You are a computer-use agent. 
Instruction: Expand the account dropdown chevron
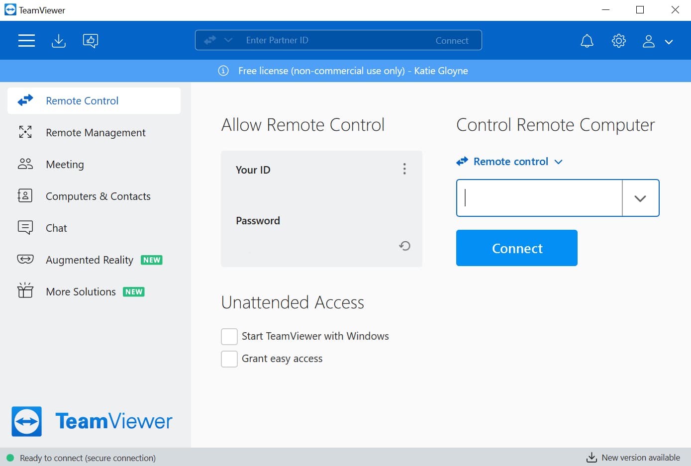(x=669, y=42)
